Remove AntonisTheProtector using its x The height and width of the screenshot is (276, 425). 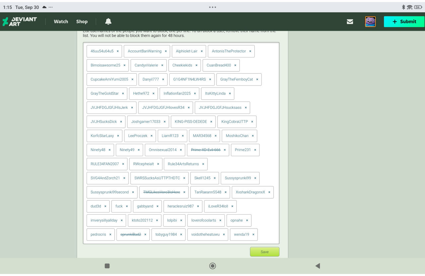point(250,51)
